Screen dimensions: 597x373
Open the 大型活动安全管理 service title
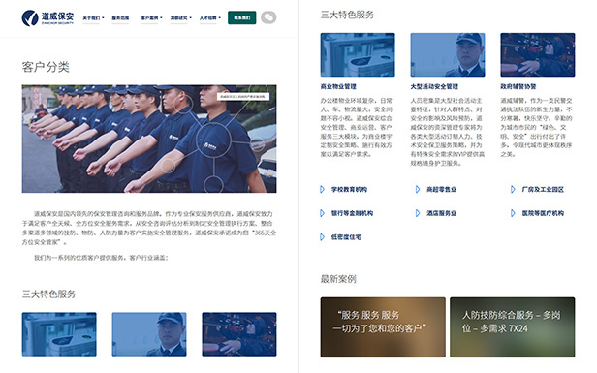[434, 86]
